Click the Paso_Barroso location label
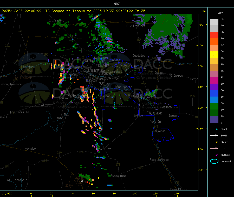This screenshot has width=234, height=197. point(159,160)
